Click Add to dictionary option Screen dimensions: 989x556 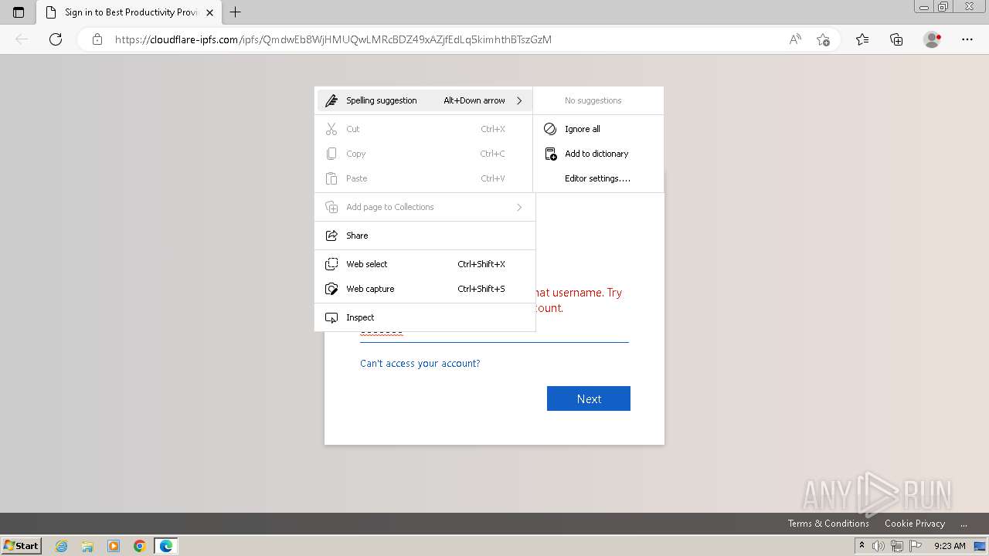(598, 154)
